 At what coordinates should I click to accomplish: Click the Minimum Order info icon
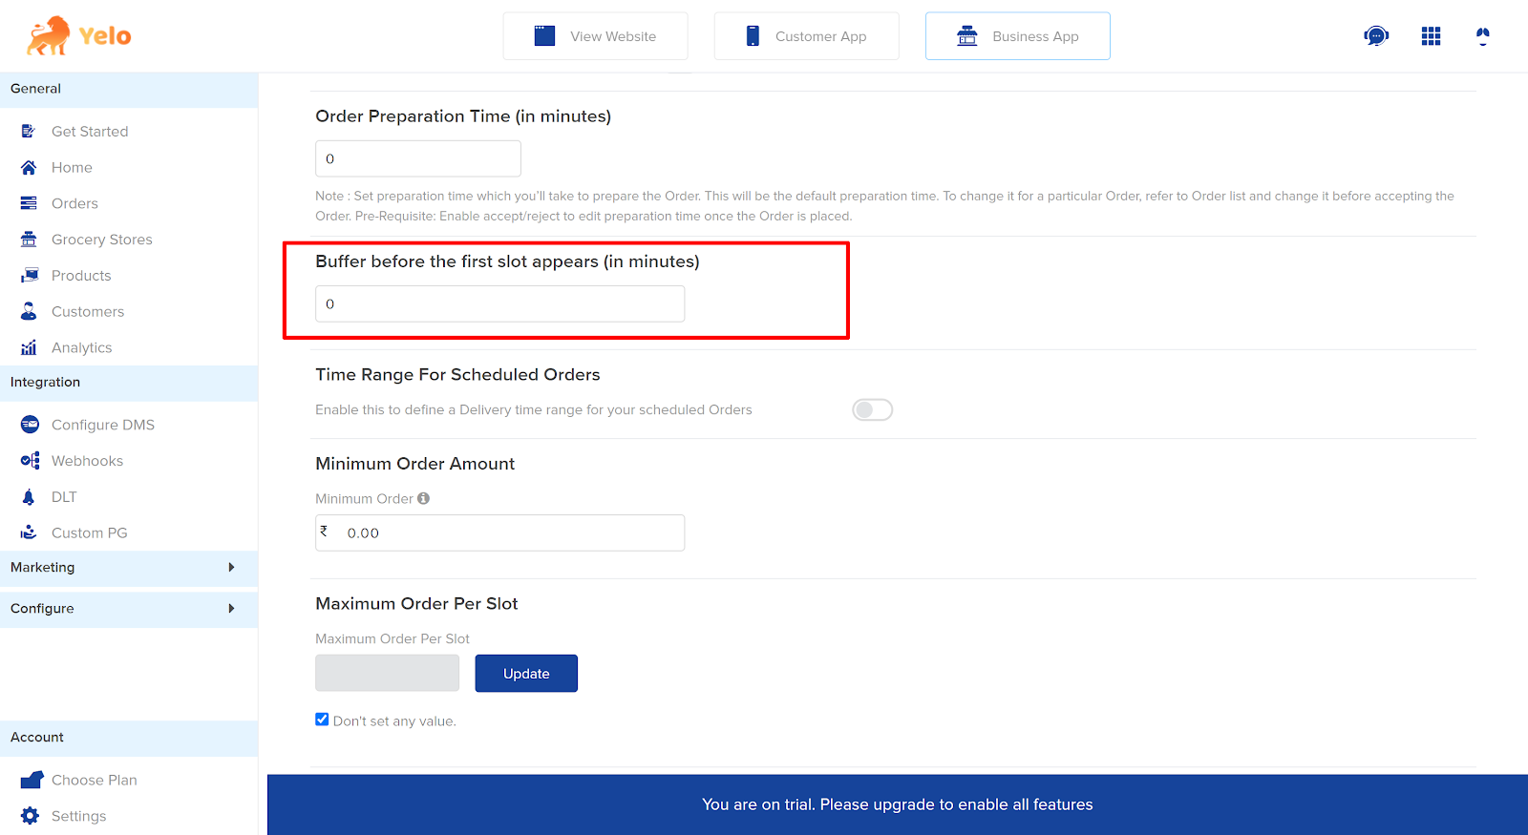click(423, 498)
